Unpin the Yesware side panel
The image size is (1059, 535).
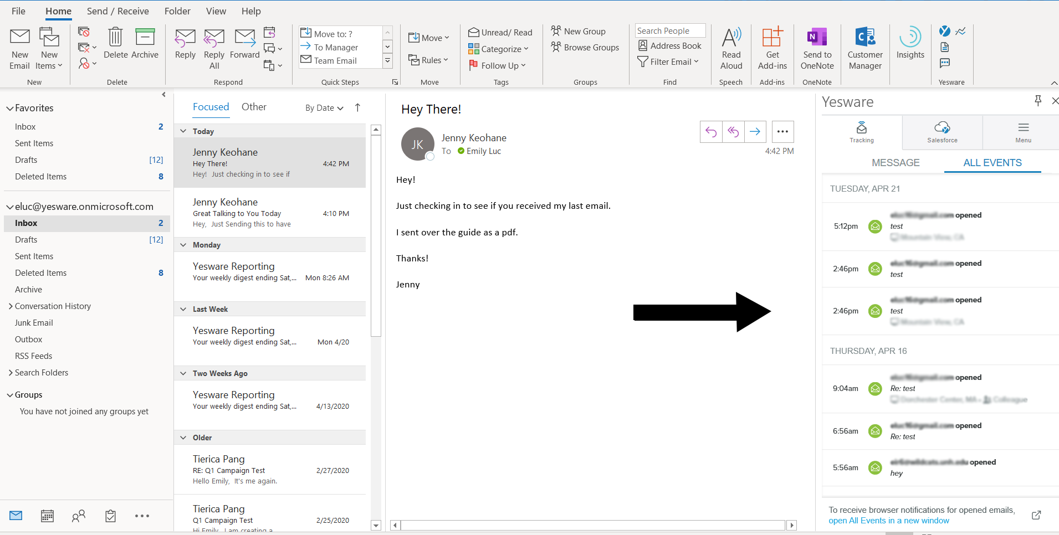point(1037,101)
